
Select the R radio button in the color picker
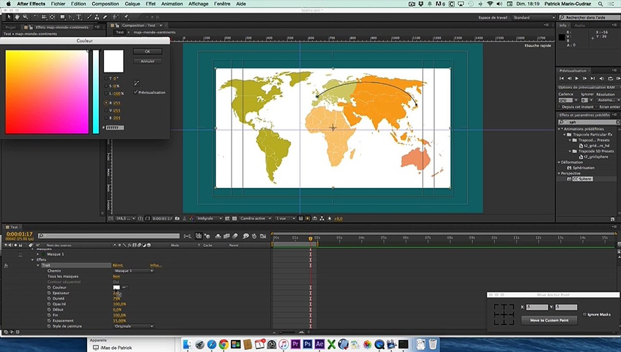pyautogui.click(x=106, y=103)
